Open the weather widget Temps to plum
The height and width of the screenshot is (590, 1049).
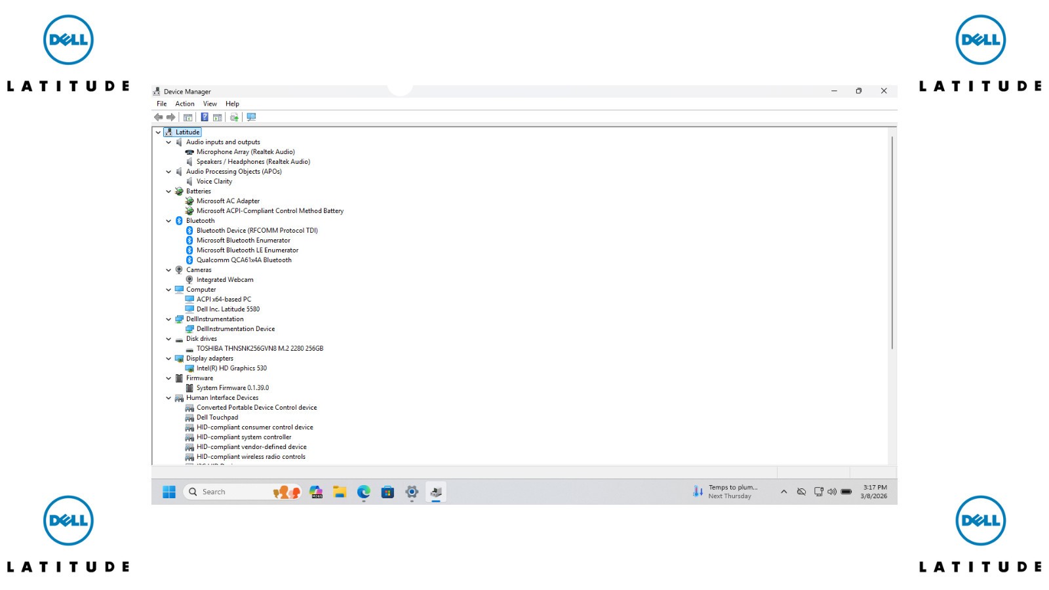click(x=726, y=492)
